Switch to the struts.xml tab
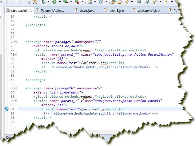 coord(19,11)
